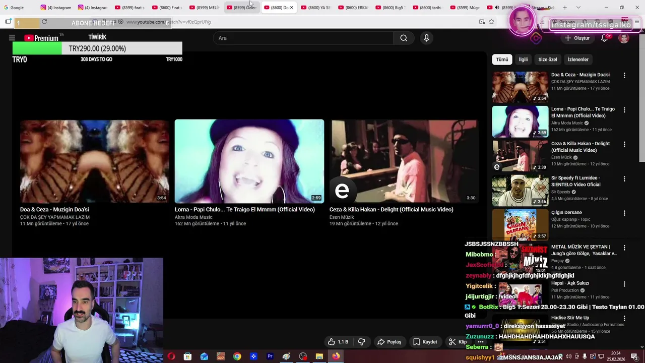Click inside the YouTube Ara search field
645x363 pixels.
pyautogui.click(x=304, y=38)
